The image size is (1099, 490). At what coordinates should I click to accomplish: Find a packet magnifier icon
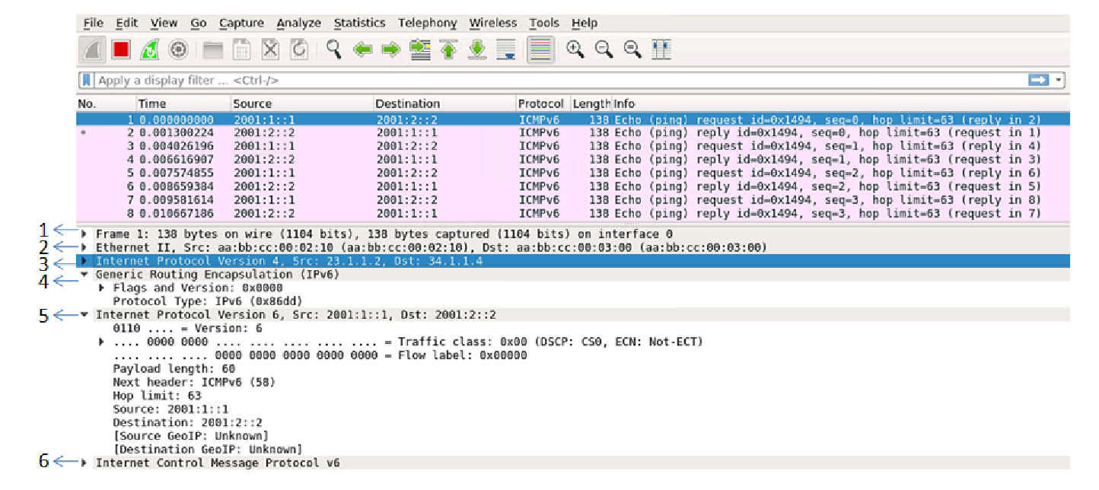(x=334, y=49)
